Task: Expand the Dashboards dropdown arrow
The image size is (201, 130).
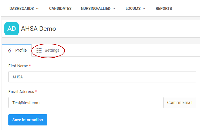Action: click(37, 9)
